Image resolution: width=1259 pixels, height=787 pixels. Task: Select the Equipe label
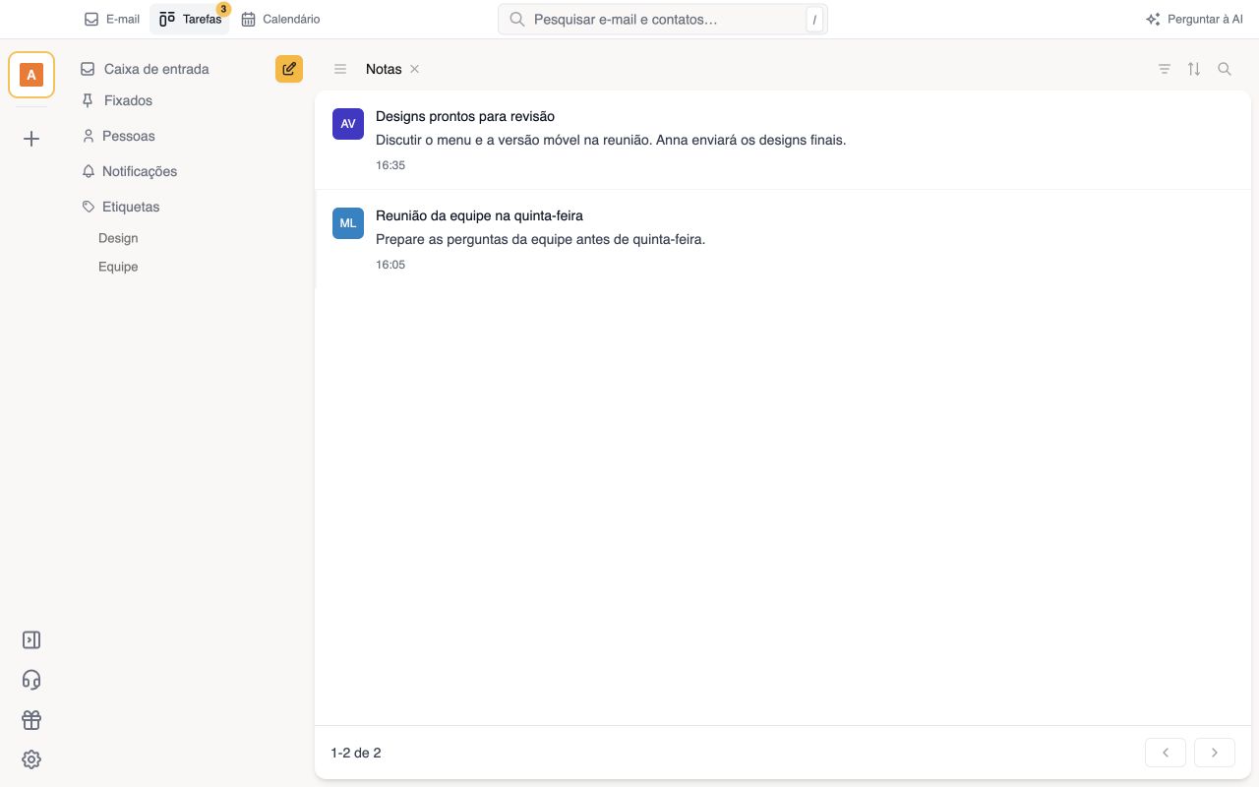pyautogui.click(x=118, y=267)
